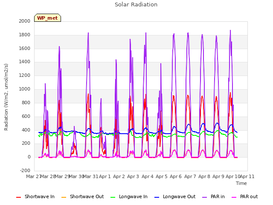Click the Apr 7 x-axis date label
Viewport: 273px width, 205px height.
(x=190, y=176)
